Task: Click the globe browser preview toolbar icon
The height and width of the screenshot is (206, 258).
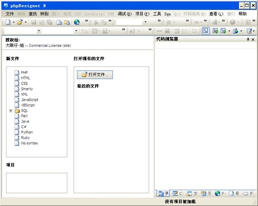Action: click(77, 22)
